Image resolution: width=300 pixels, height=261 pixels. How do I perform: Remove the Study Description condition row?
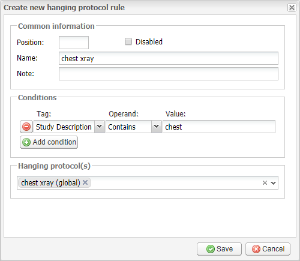(26, 127)
